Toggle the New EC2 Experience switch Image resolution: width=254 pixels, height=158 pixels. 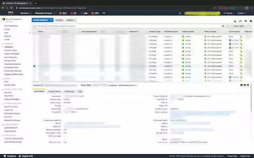coord(3,19)
